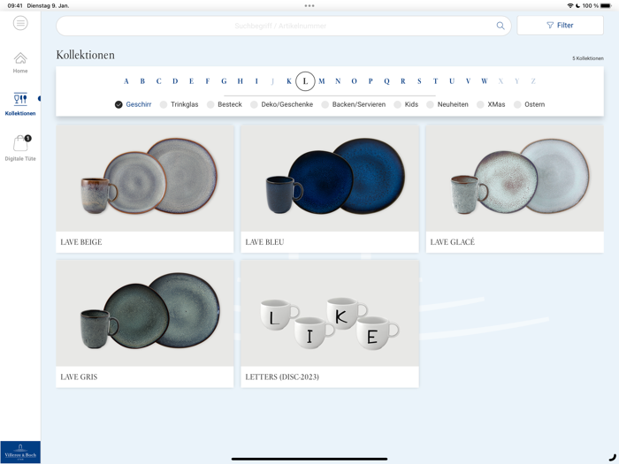The width and height of the screenshot is (619, 464).
Task: Click the '5 Kollektionen' count text
Action: click(x=588, y=58)
